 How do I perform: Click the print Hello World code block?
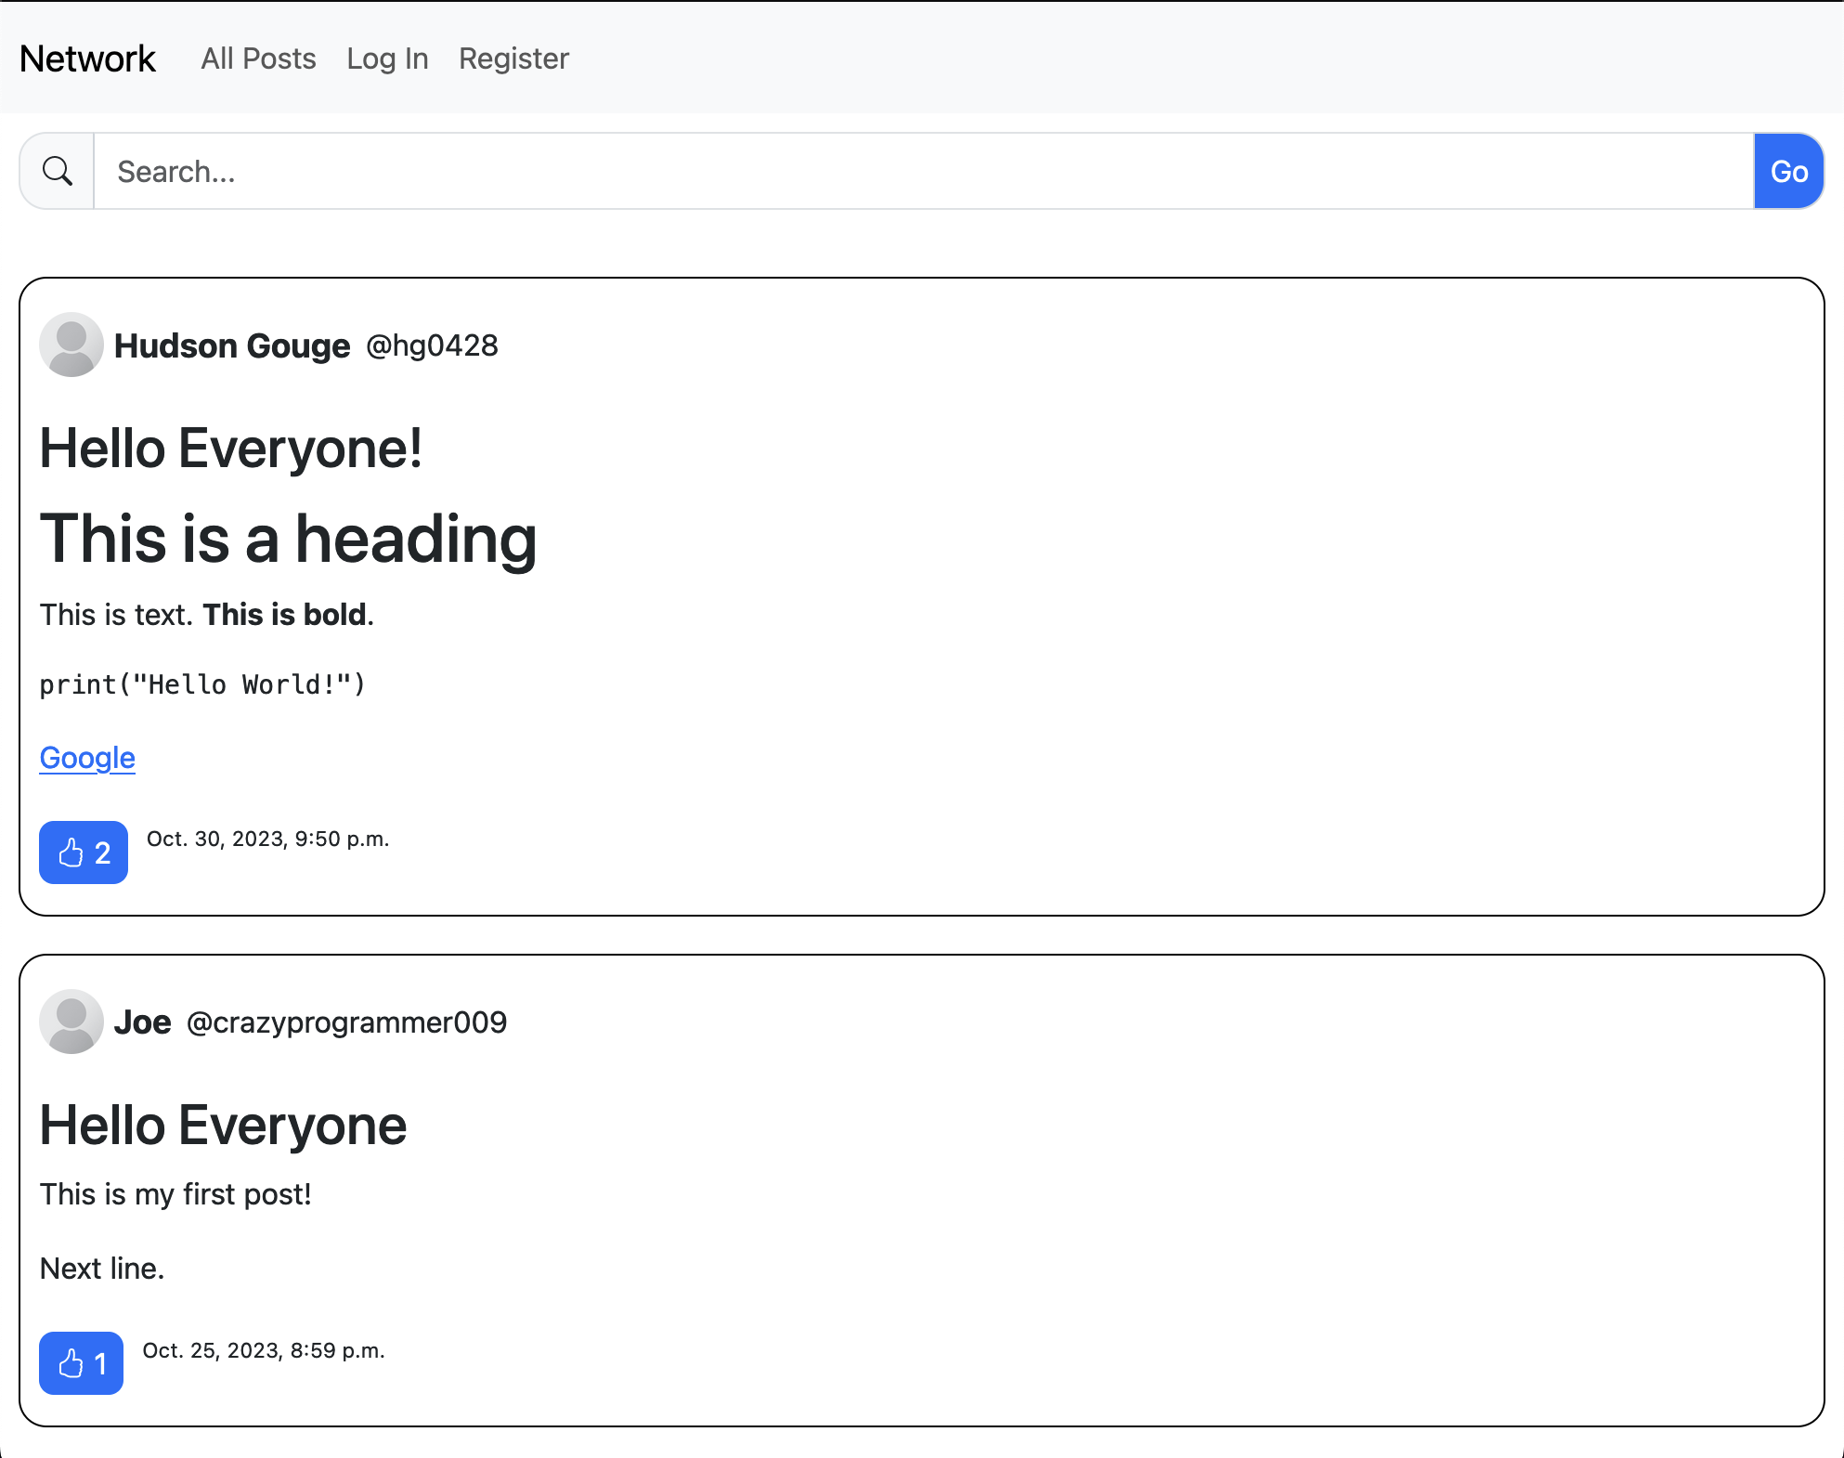pos(202,684)
